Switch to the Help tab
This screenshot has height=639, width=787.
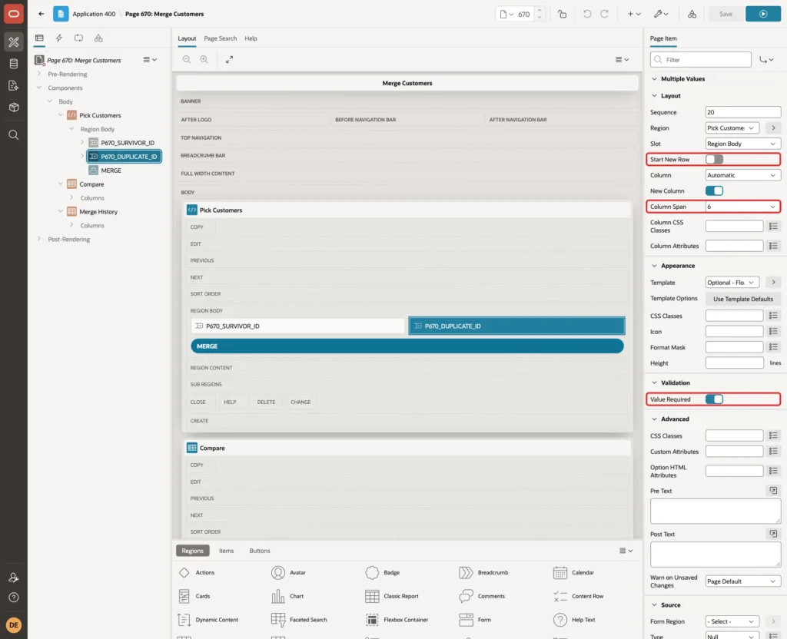pyautogui.click(x=251, y=38)
